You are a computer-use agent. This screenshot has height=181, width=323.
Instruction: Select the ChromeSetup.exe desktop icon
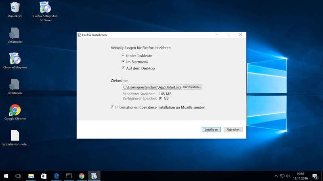(x=15, y=61)
